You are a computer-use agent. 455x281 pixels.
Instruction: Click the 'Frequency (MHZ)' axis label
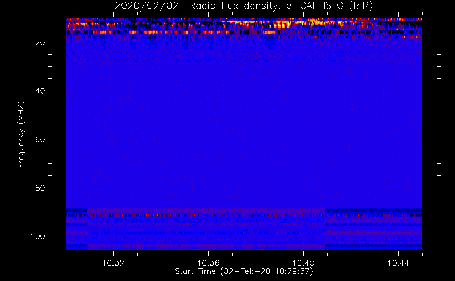21,135
